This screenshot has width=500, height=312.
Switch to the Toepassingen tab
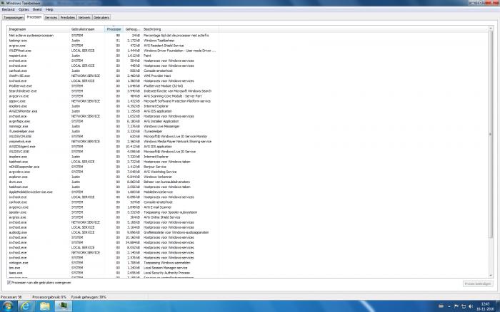coord(14,18)
